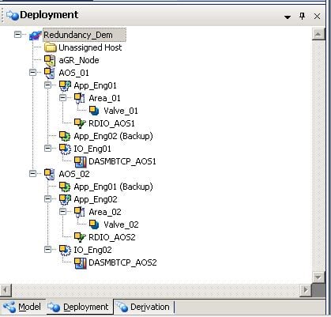Switch to the Model tab
The height and width of the screenshot is (317, 331).
coord(22,307)
